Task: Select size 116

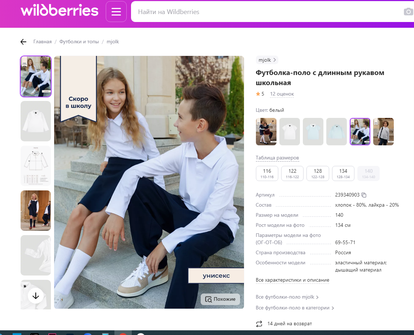Action: (267, 173)
